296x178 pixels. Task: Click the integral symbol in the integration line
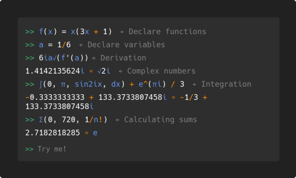tap(41, 84)
